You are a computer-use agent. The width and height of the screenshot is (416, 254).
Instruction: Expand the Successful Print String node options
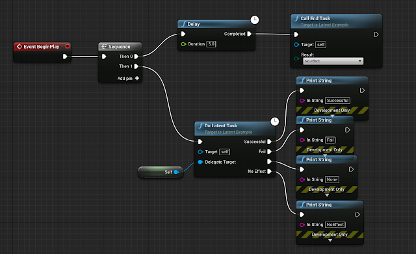click(332, 116)
